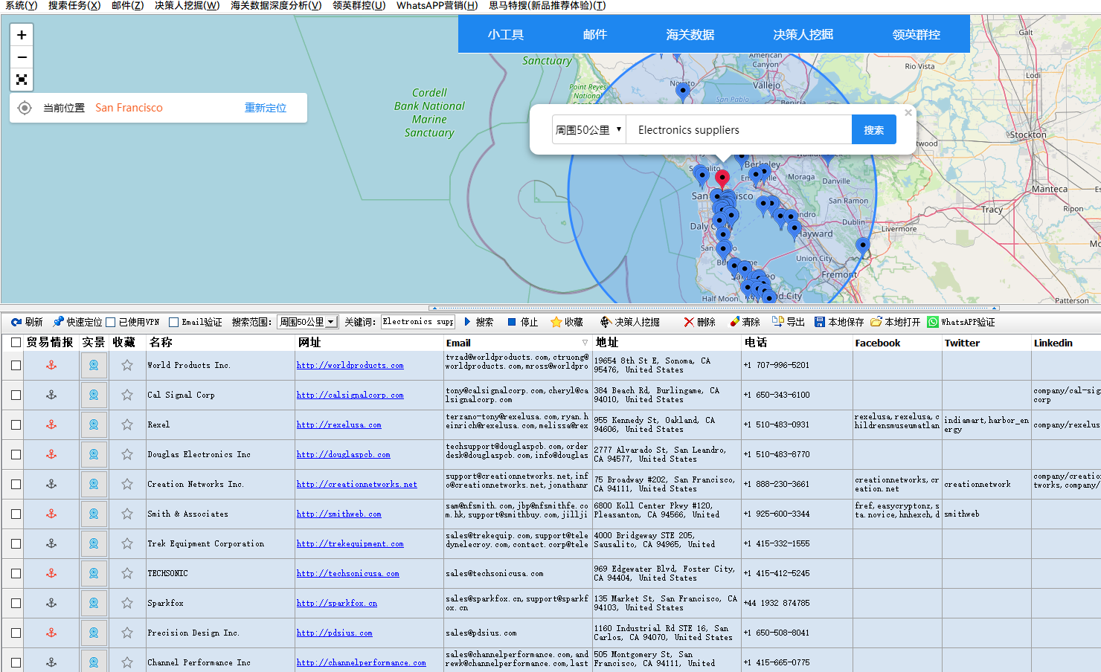Click the anchor icon for World Products Inc.

(51, 365)
